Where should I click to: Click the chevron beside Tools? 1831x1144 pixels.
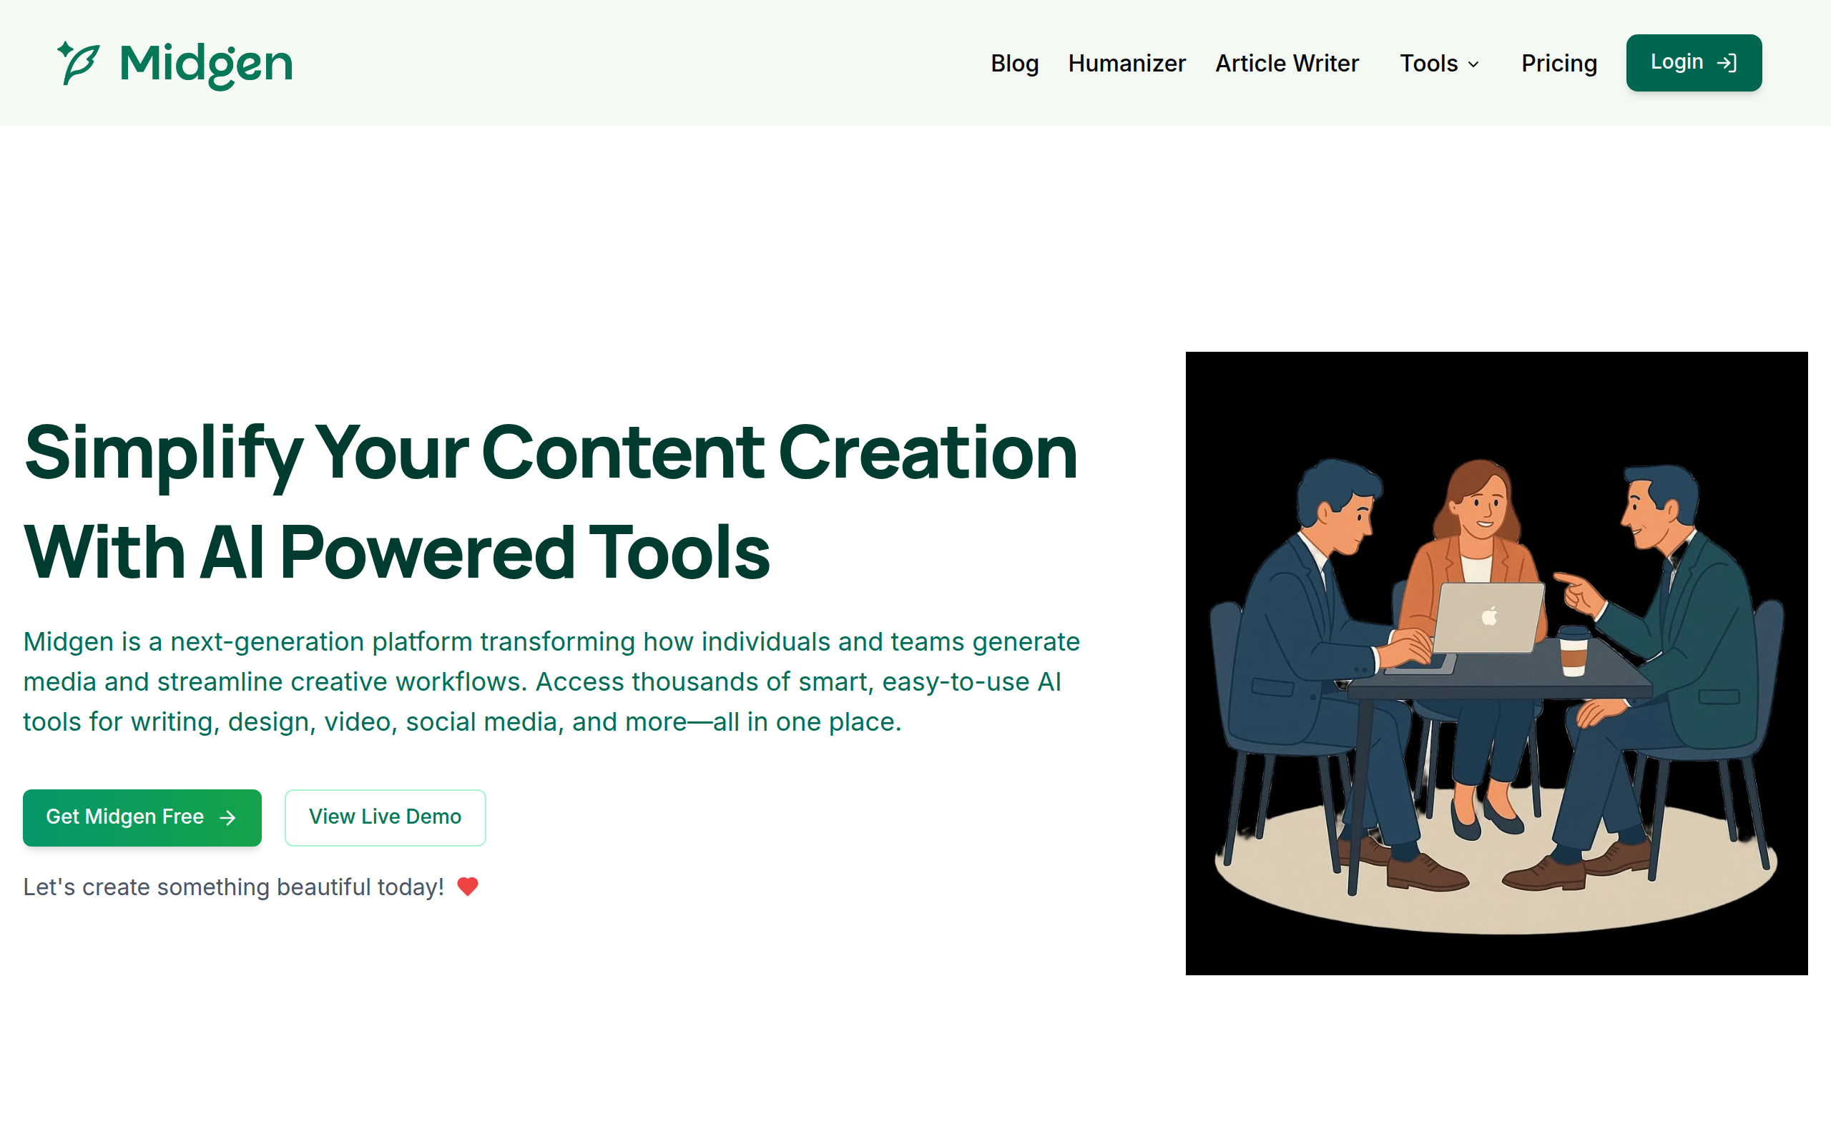(1473, 64)
